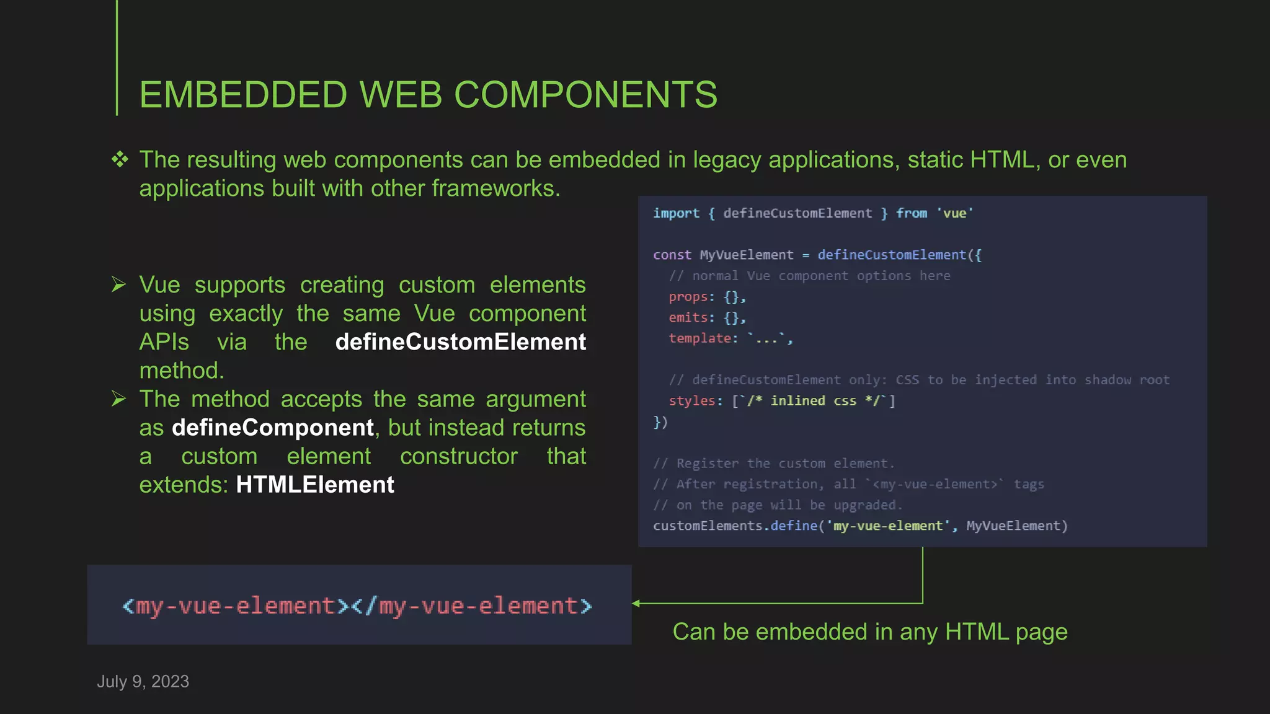
Task: Click the 'EMBEDDED WEB COMPONENTS' slide title
Action: pyautogui.click(x=428, y=95)
